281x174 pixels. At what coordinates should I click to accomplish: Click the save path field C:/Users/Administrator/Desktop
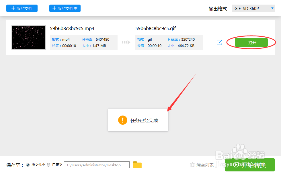coord(97,165)
